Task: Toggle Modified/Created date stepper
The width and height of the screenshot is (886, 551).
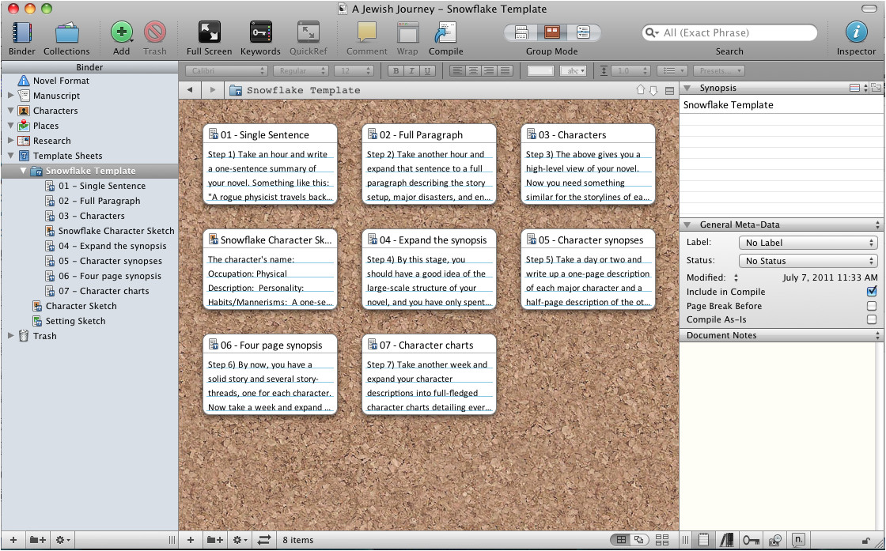Action: [x=736, y=277]
